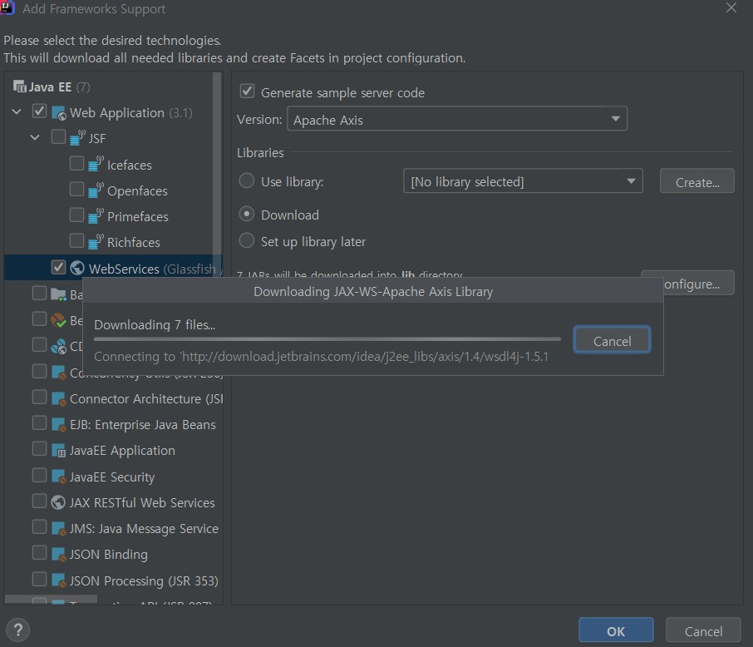Image resolution: width=753 pixels, height=647 pixels.
Task: Check the EJB Enterprise Java Beans checkbox
Action: [x=39, y=423]
